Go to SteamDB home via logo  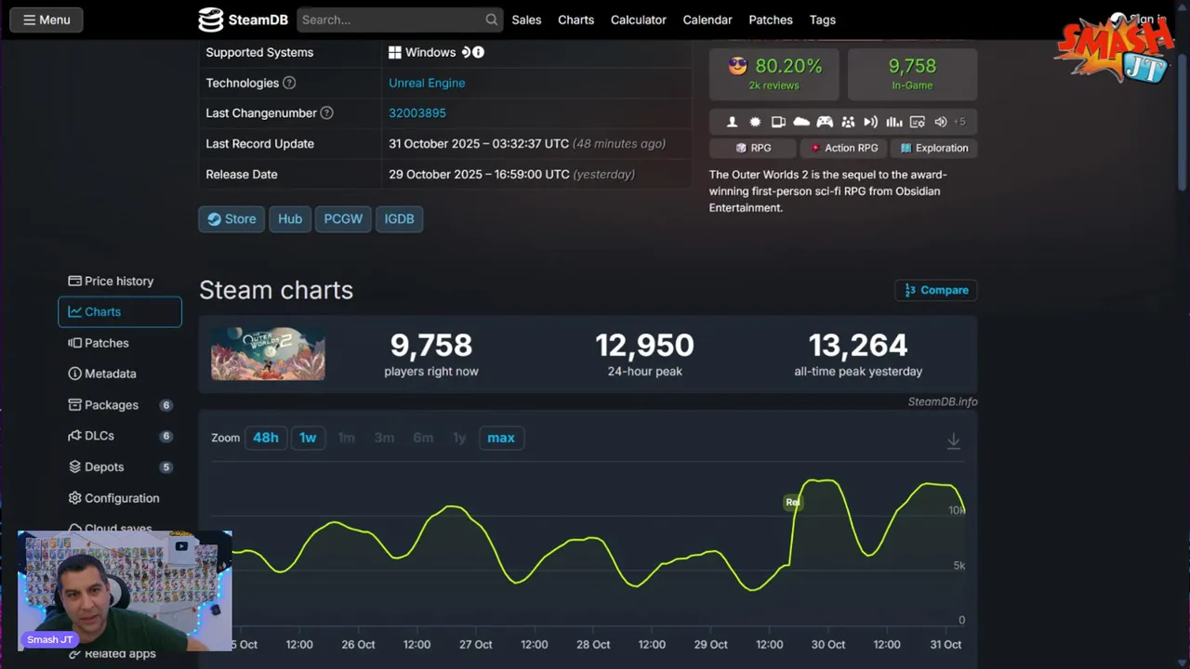pos(243,20)
